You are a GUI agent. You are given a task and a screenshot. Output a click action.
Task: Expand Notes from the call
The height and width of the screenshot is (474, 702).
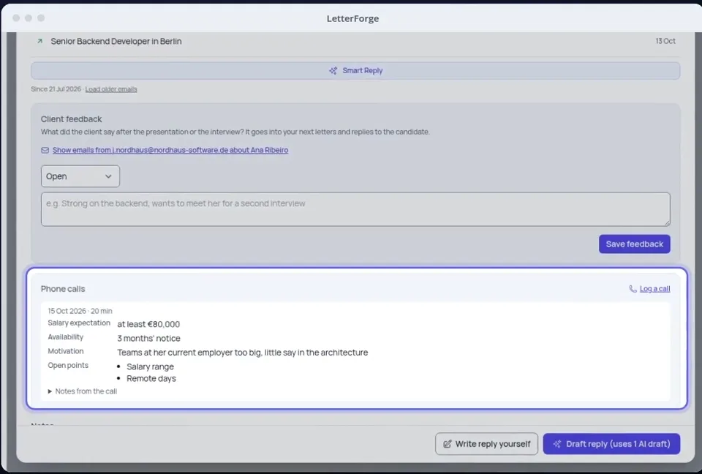pyautogui.click(x=83, y=391)
